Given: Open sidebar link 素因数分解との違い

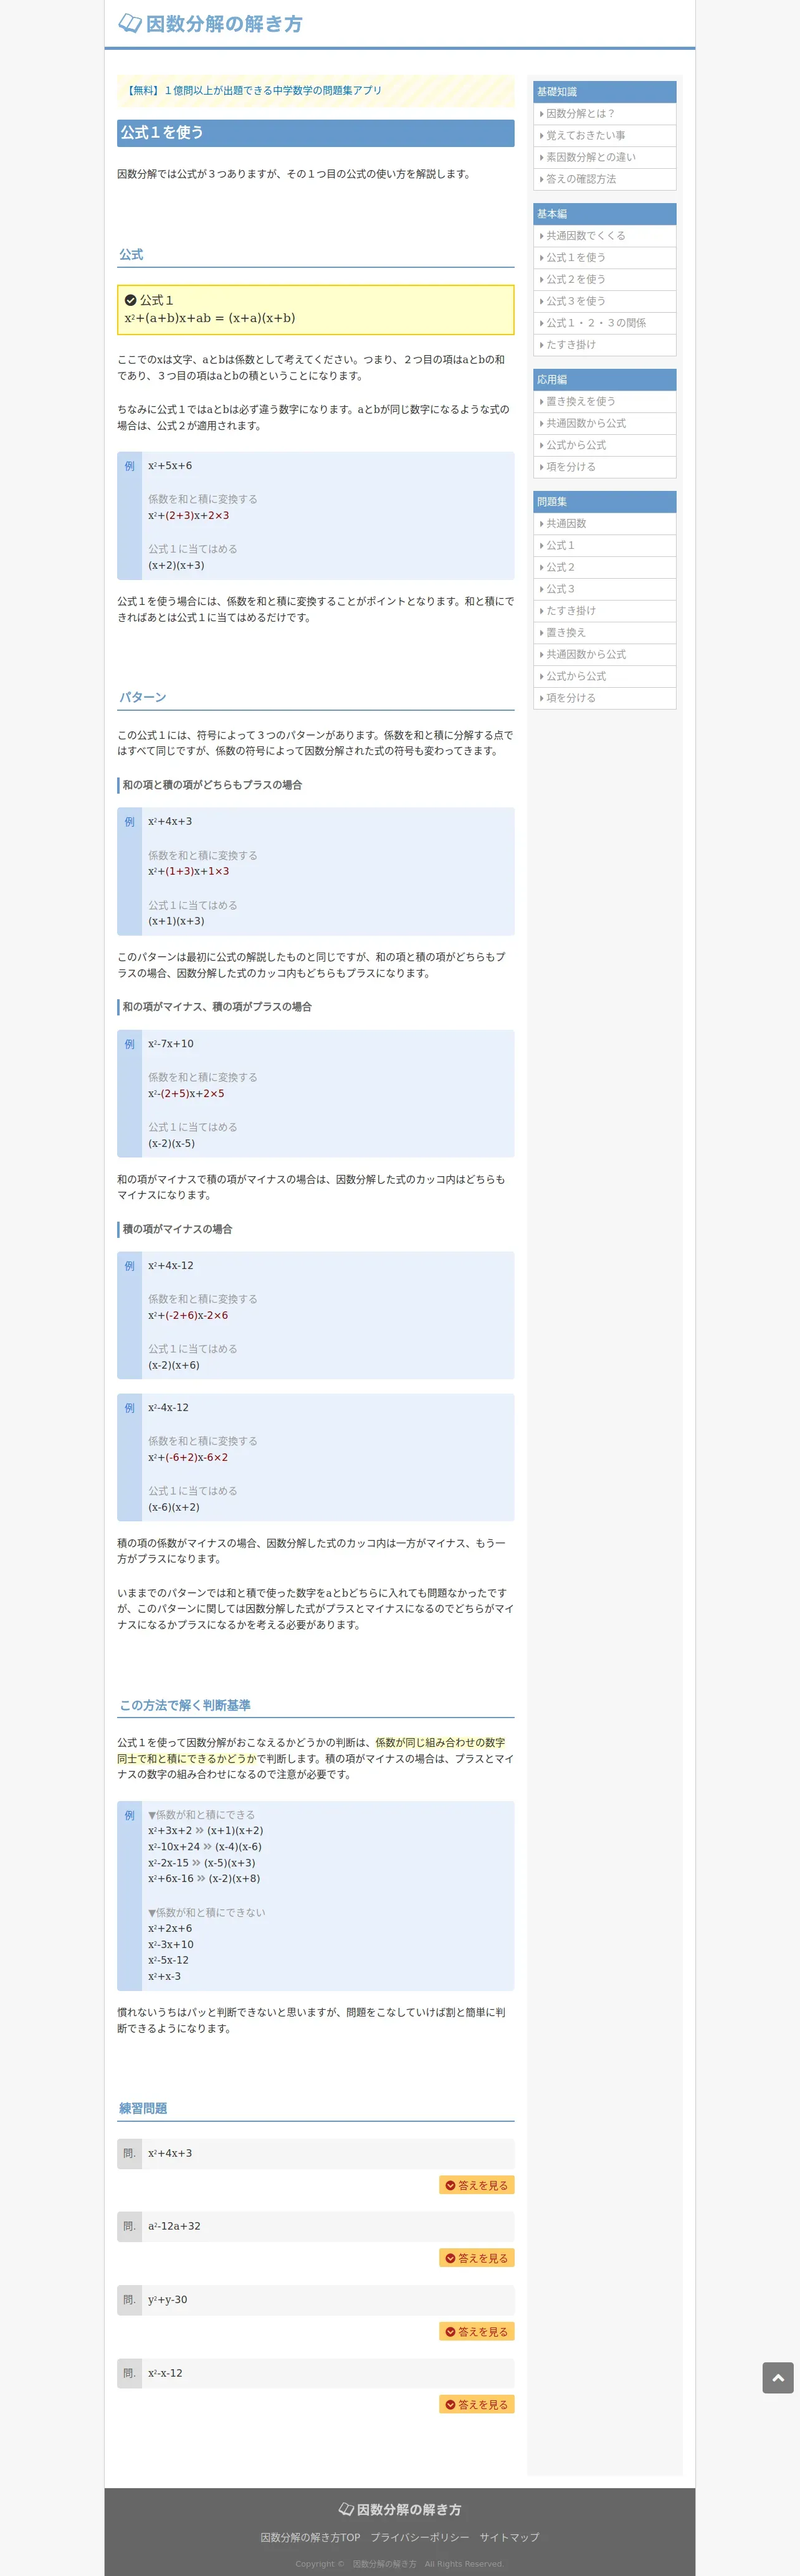Looking at the screenshot, I should click(604, 157).
